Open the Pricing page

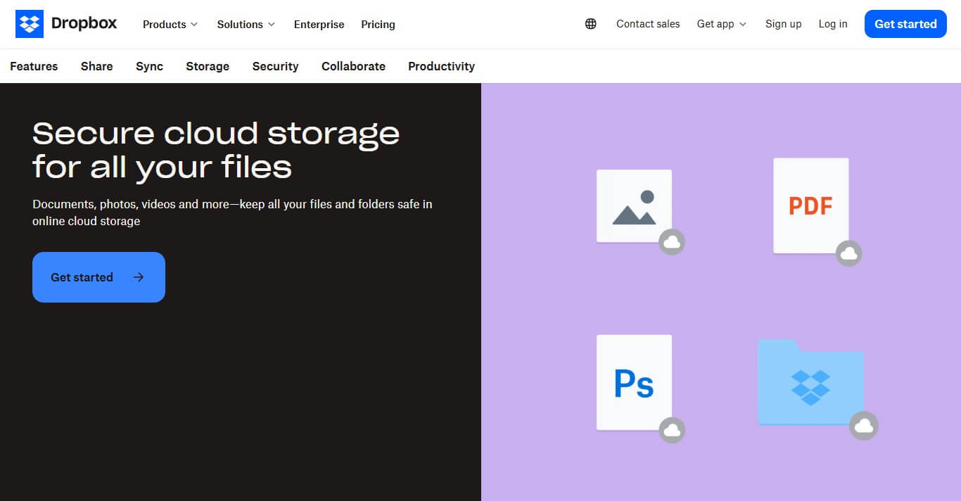tap(378, 24)
